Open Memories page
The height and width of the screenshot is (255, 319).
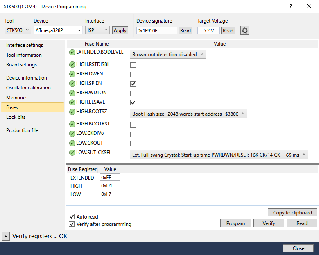[17, 97]
